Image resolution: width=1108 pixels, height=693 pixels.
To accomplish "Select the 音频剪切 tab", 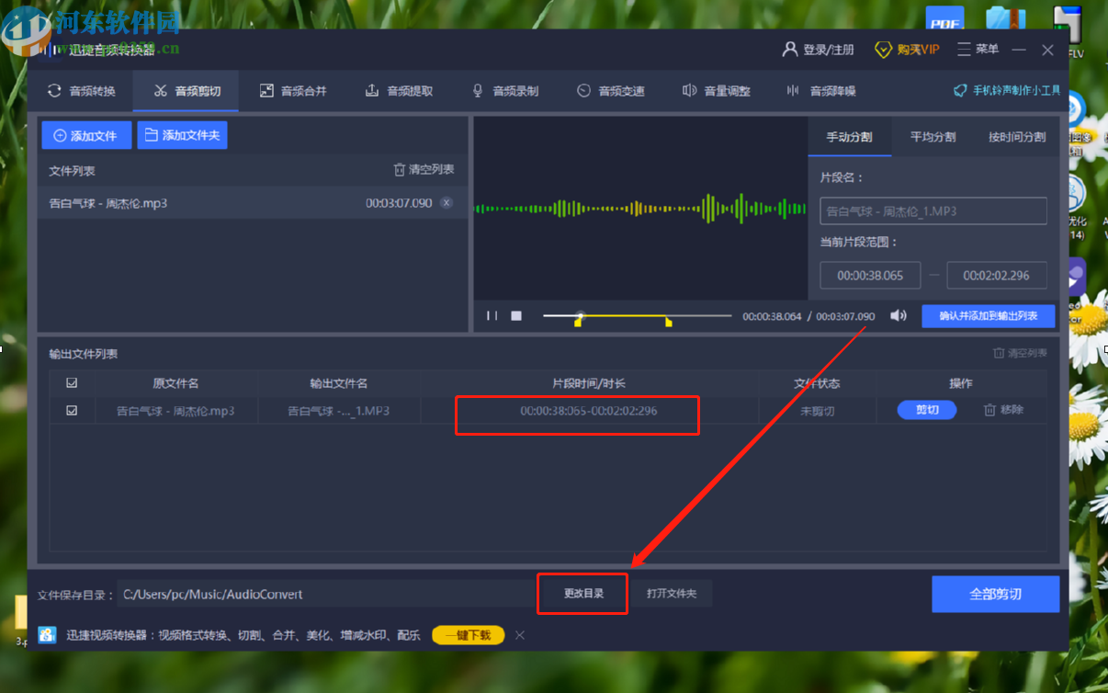I will (187, 91).
